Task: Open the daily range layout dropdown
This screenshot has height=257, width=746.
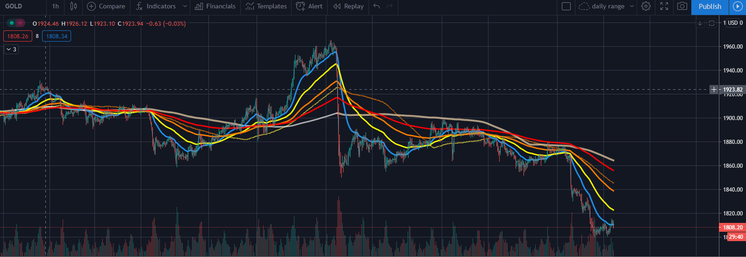Action: coord(606,7)
